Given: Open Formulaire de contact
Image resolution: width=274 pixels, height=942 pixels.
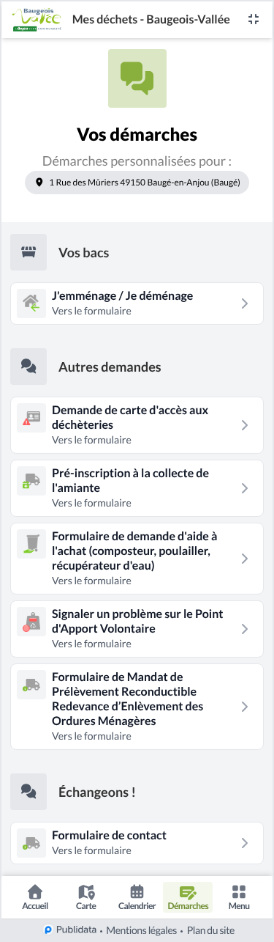Looking at the screenshot, I should coord(137,843).
